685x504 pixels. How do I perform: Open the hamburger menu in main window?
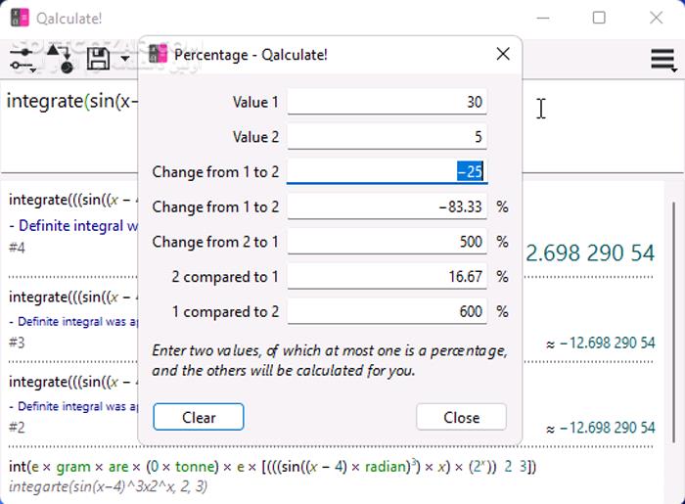tap(663, 61)
